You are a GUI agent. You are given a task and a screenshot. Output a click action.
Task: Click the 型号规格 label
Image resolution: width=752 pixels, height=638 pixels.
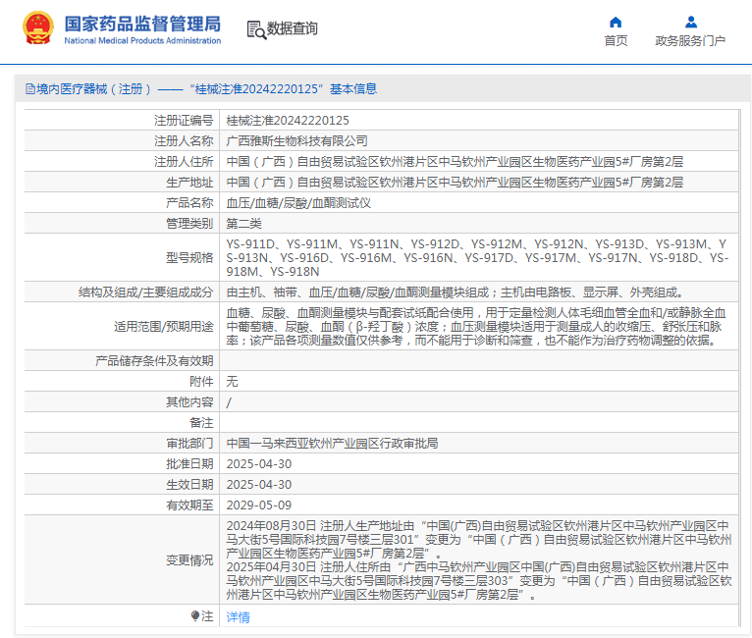(189, 258)
